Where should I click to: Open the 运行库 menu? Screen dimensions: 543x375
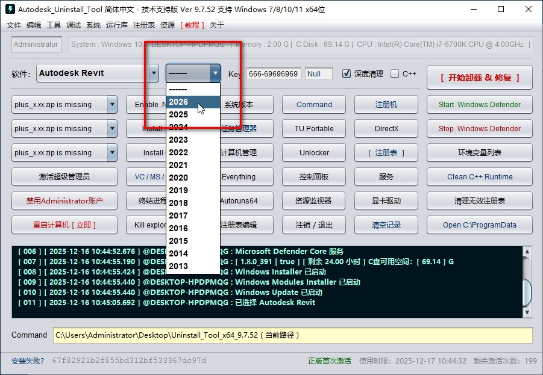[117, 25]
